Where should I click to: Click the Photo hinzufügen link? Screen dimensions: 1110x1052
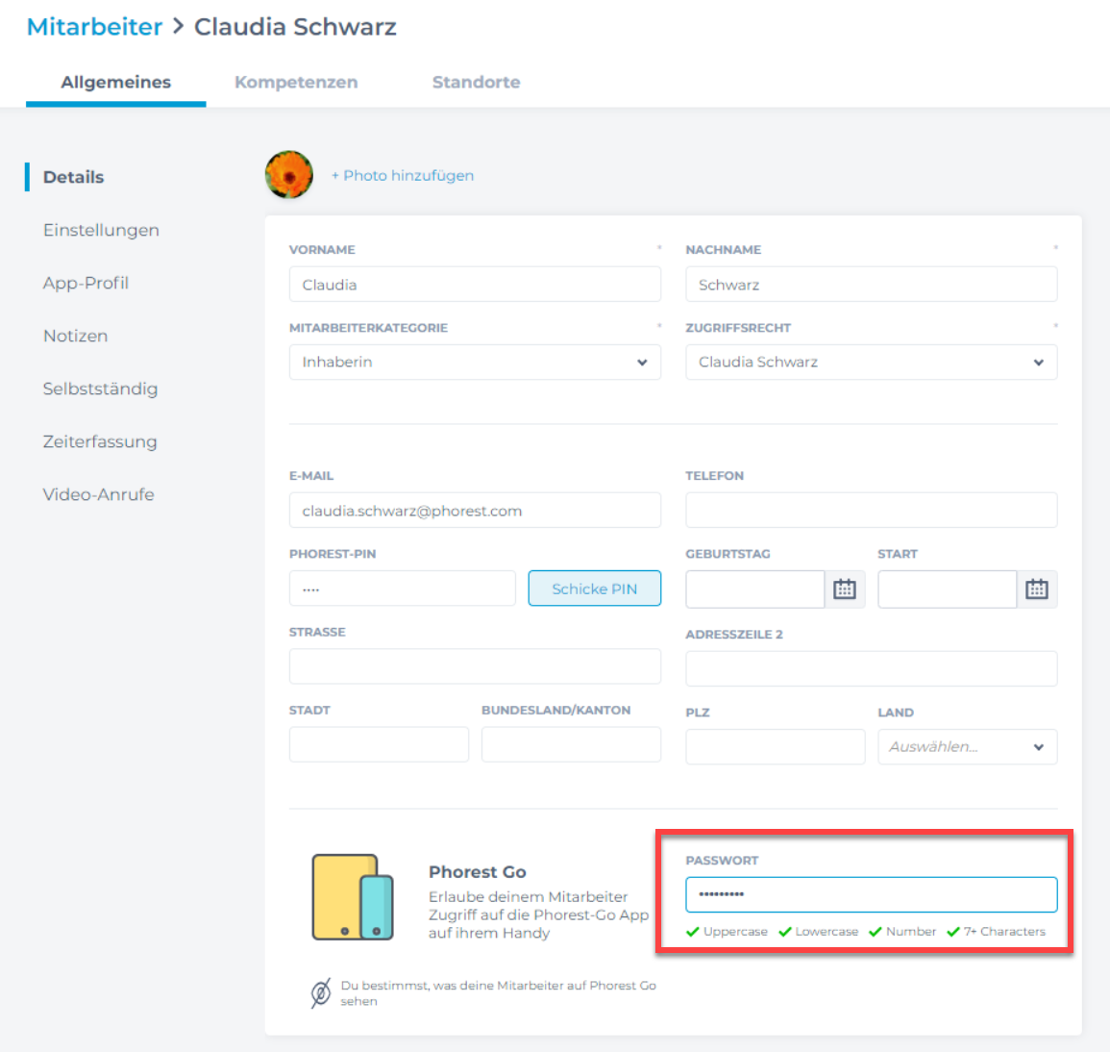pyautogui.click(x=403, y=176)
